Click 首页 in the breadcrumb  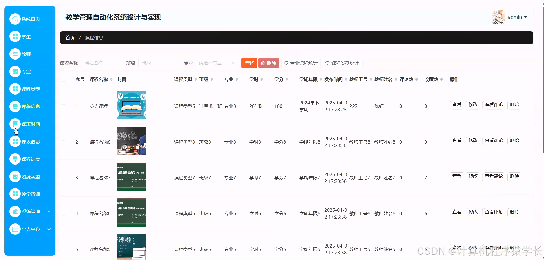[70, 37]
